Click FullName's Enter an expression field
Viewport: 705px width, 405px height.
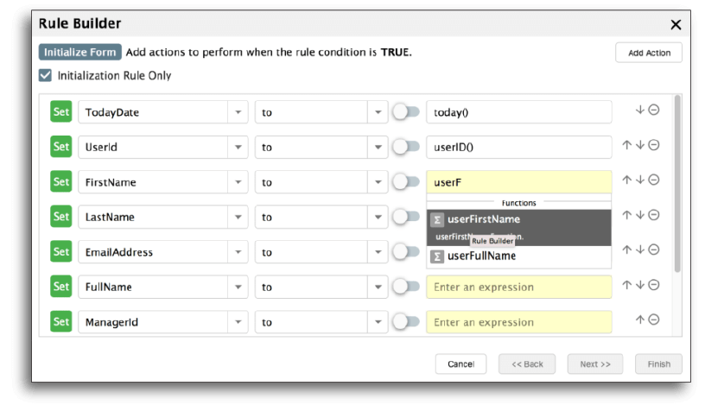[519, 287]
